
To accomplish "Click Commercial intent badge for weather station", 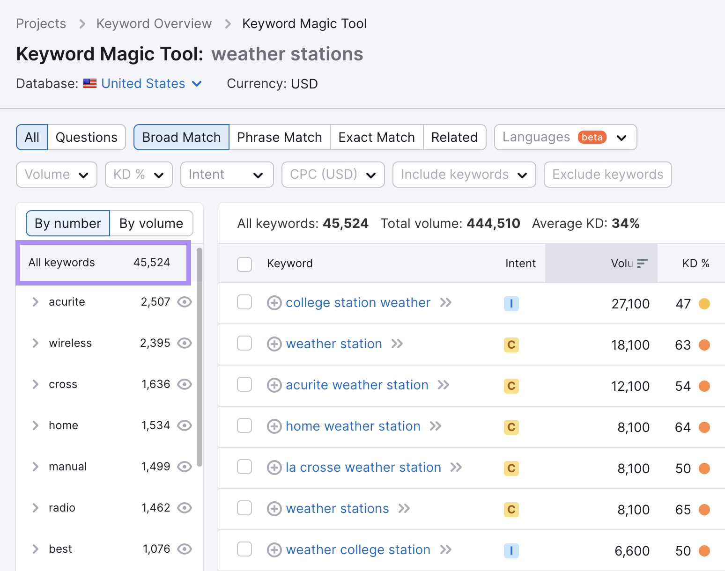I will (511, 345).
